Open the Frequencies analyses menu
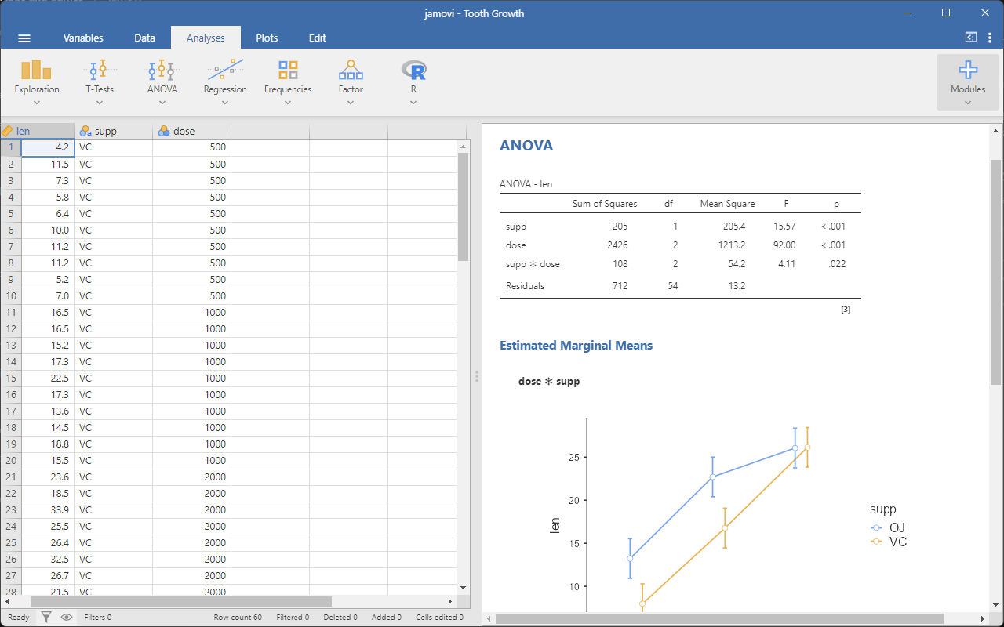 point(288,82)
